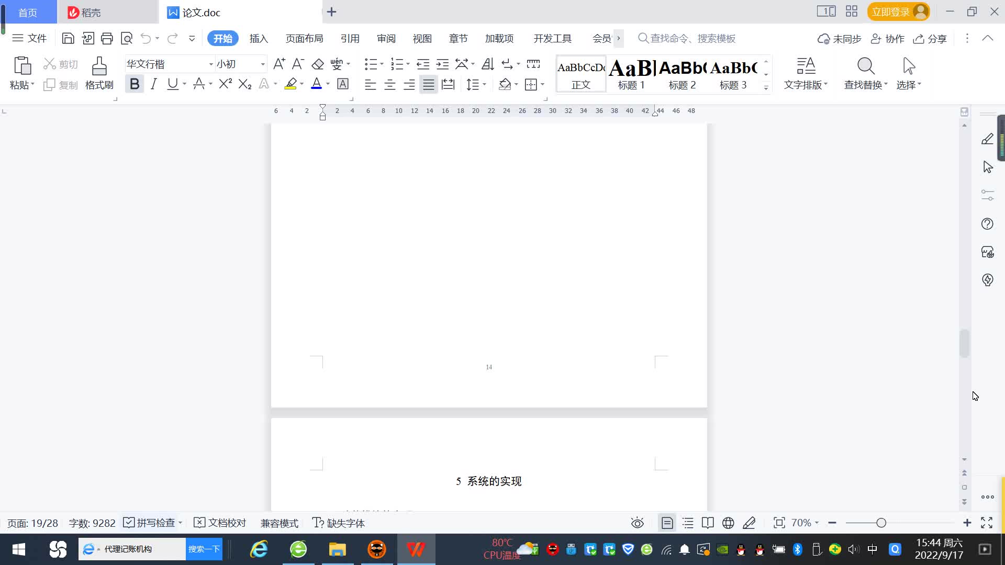Open the 页面布局 ribbon tab

click(x=304, y=39)
